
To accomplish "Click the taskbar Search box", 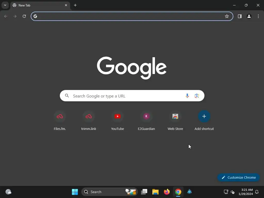I will [109, 192].
